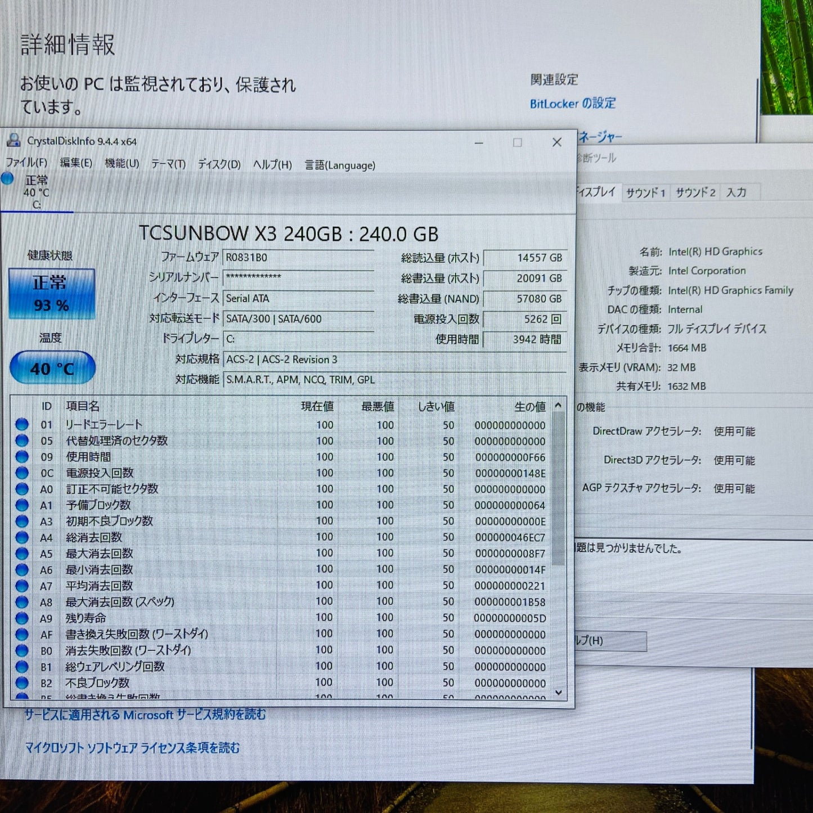Screen dimensions: 813x813
Task: Click the CrystalDiskInfo application icon in title bar
Action: pyautogui.click(x=14, y=142)
